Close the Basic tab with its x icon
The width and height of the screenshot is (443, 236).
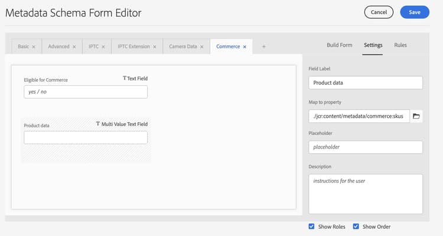pos(34,47)
